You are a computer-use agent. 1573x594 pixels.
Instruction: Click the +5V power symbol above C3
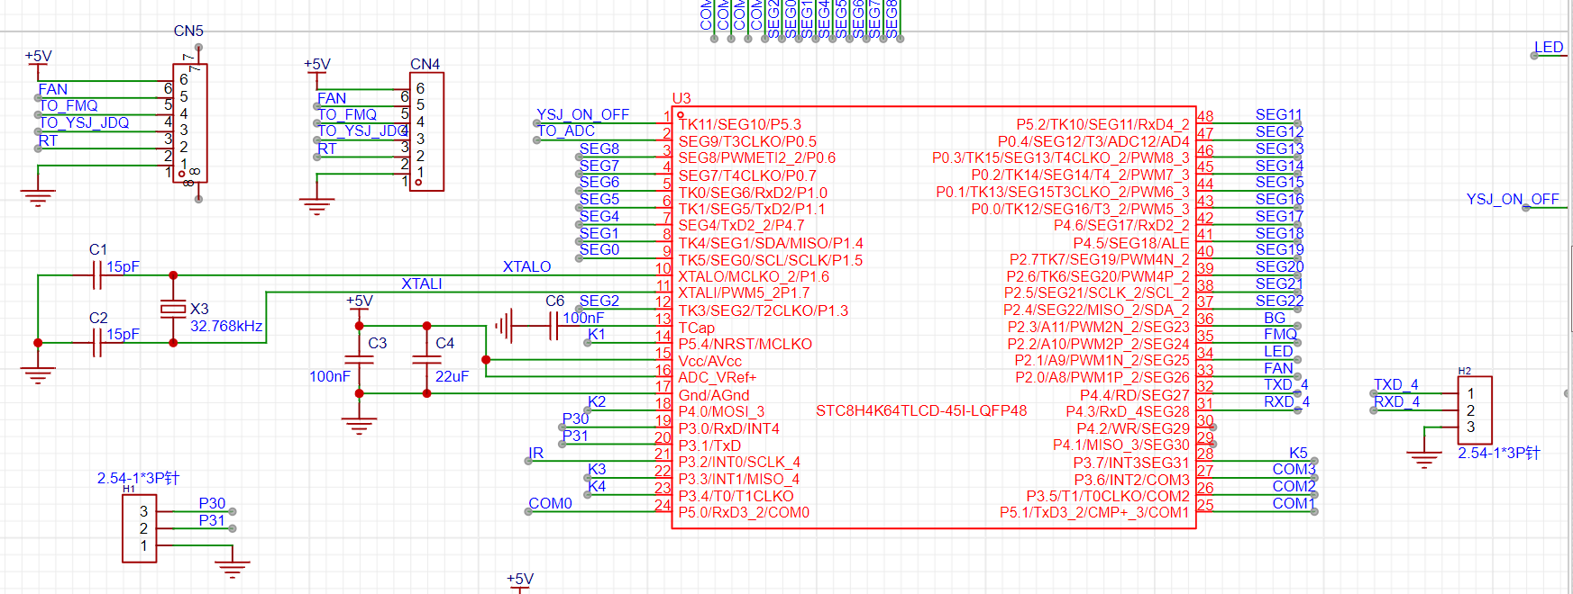[360, 305]
